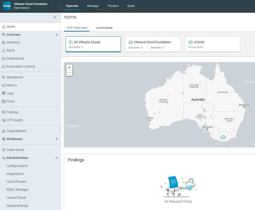The height and width of the screenshot is (210, 255).
Task: Open the Manage top menu
Action: 93,6
